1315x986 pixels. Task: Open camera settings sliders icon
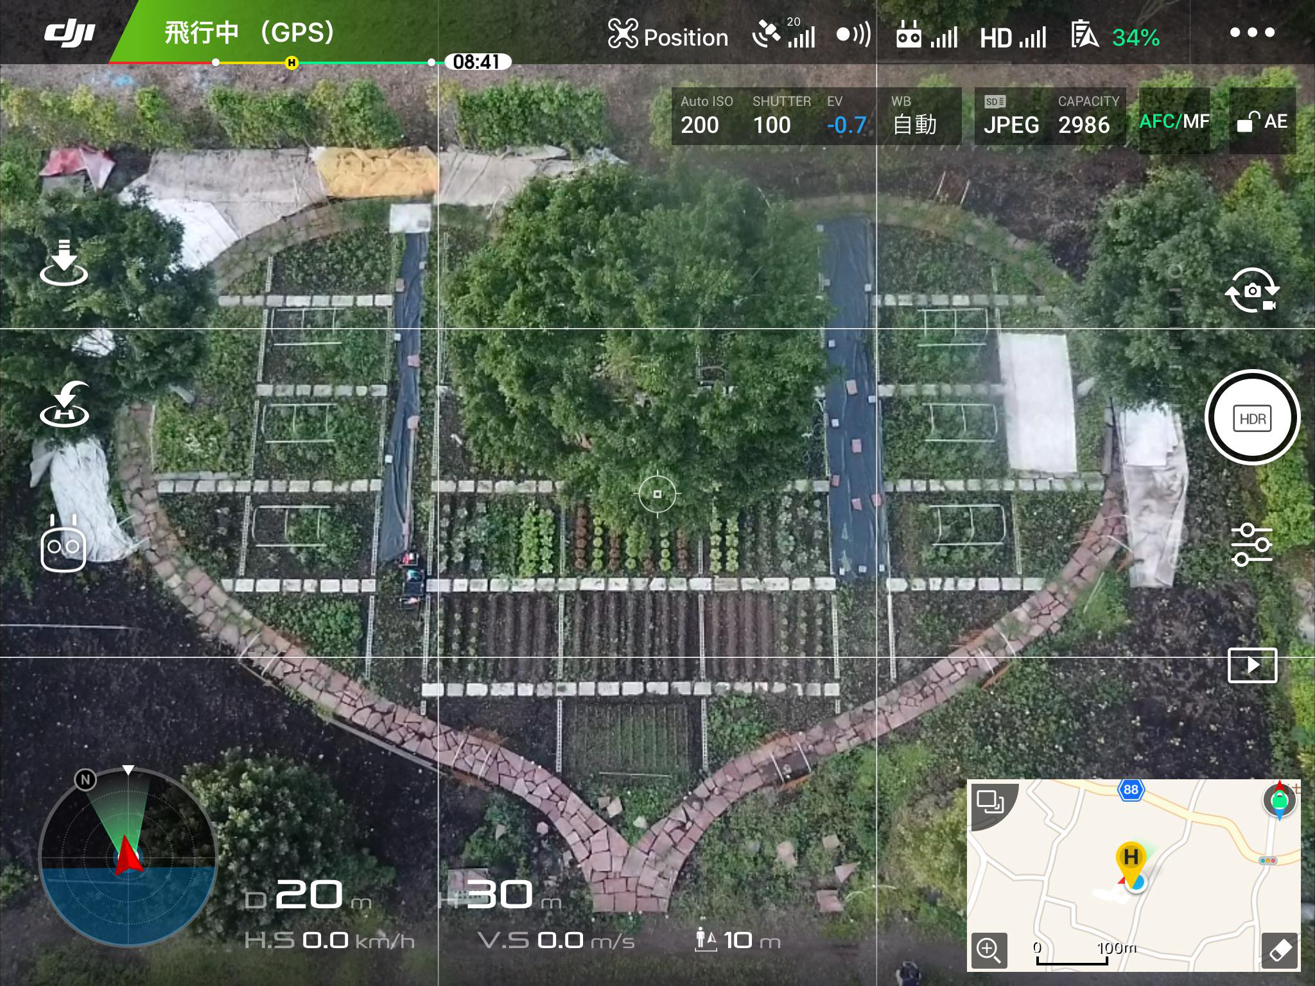click(x=1251, y=544)
